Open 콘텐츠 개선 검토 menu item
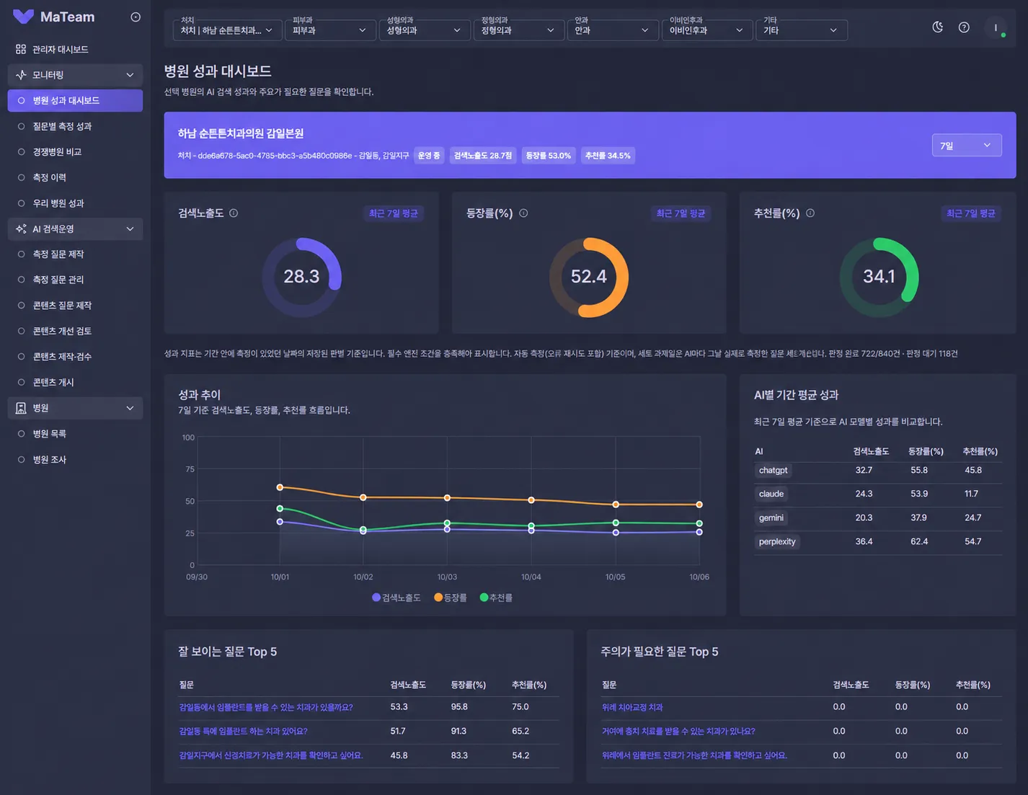This screenshot has width=1028, height=795. point(75,331)
